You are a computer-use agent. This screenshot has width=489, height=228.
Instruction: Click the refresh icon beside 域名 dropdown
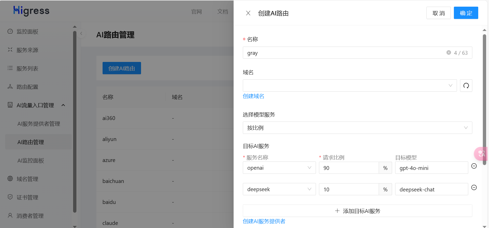pyautogui.click(x=466, y=85)
